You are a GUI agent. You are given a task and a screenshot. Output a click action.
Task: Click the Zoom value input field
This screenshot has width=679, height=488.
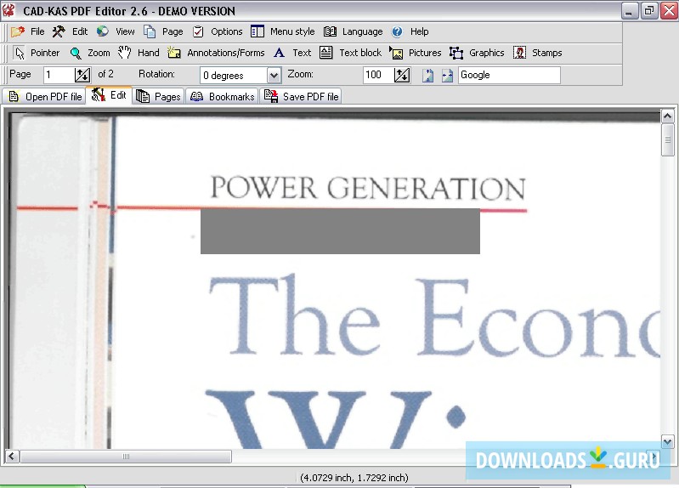pyautogui.click(x=378, y=75)
